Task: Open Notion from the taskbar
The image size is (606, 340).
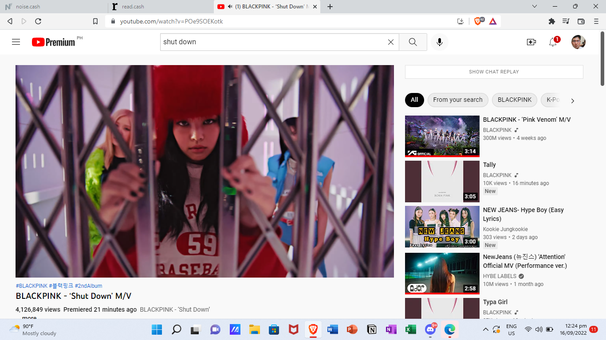Action: [371, 330]
